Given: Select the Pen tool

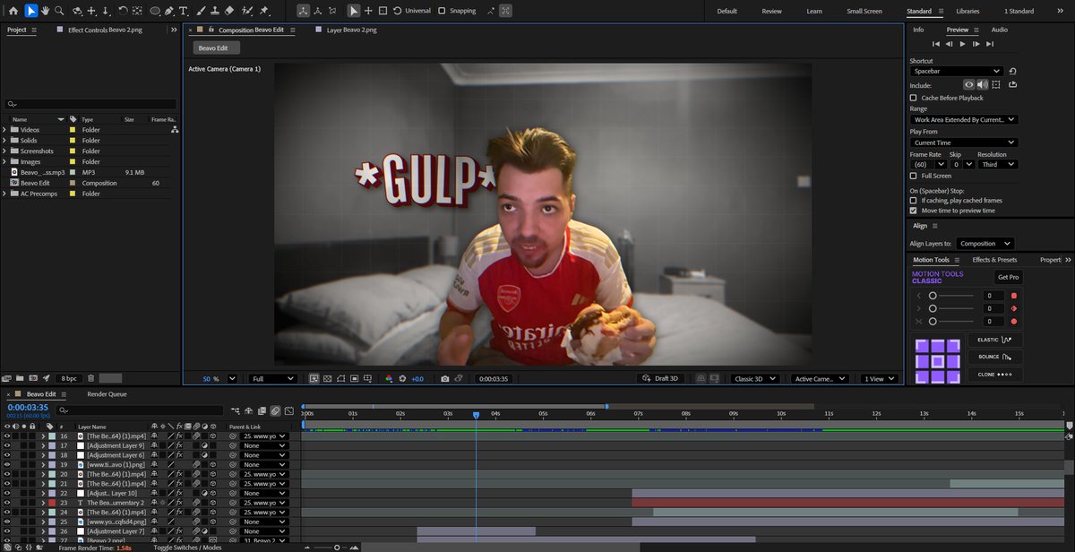Looking at the screenshot, I should [x=170, y=11].
